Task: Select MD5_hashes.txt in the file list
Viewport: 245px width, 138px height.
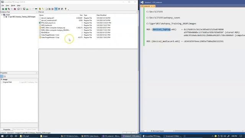Action: 47,25
